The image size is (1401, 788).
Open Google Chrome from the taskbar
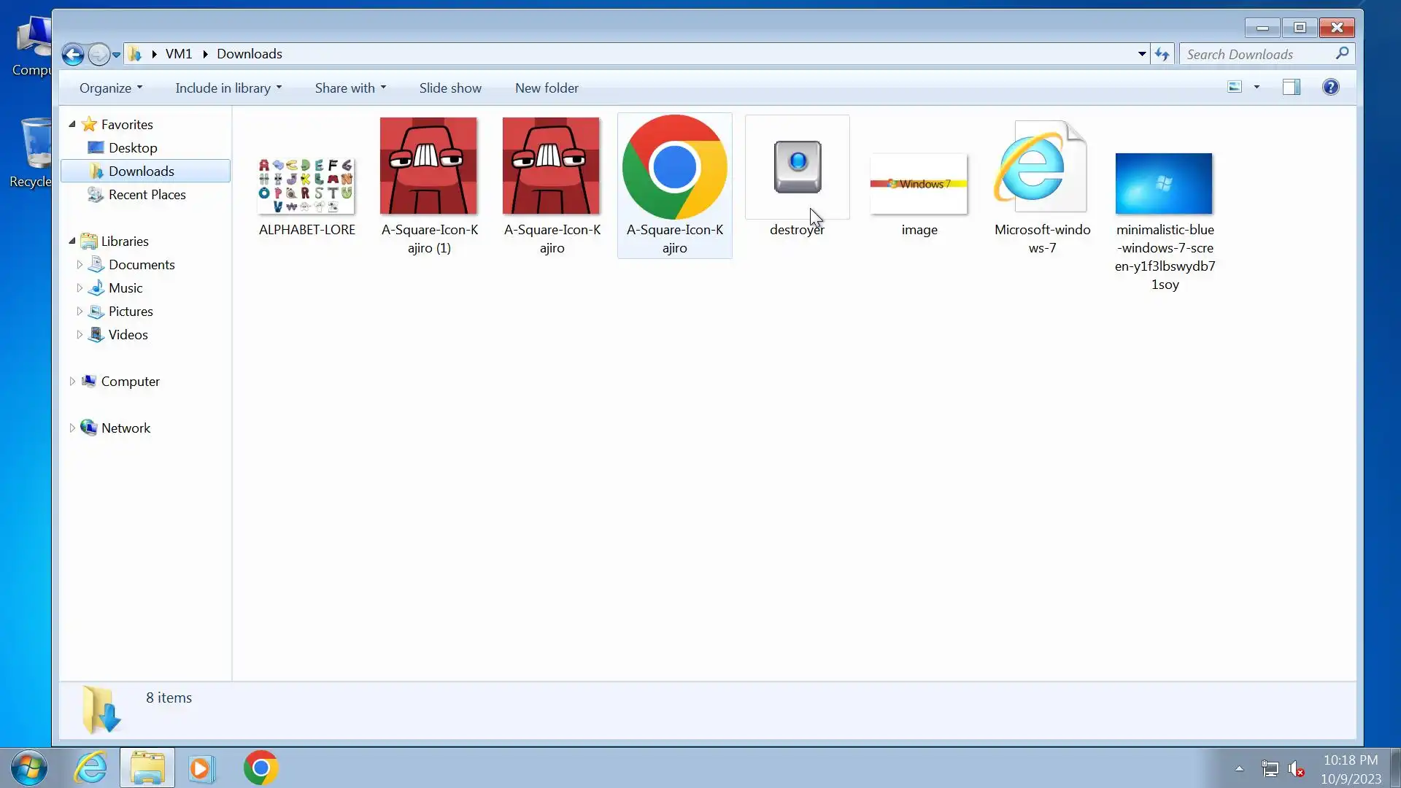click(260, 768)
